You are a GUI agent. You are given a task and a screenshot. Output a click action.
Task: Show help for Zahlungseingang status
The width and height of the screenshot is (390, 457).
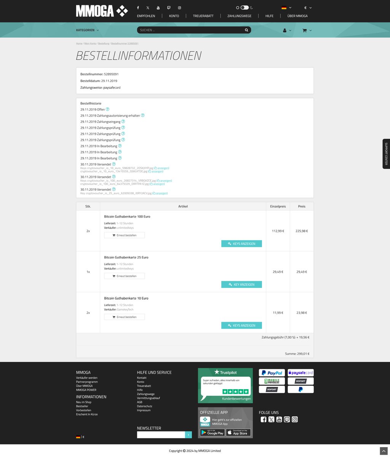point(123,121)
